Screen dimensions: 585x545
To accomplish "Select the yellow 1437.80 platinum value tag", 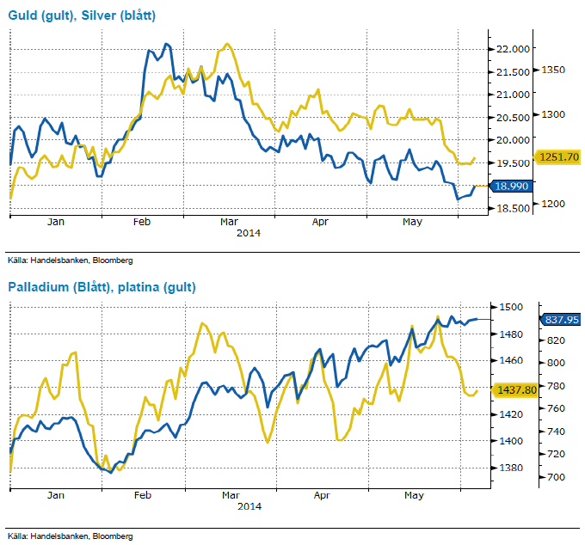I will click(513, 389).
